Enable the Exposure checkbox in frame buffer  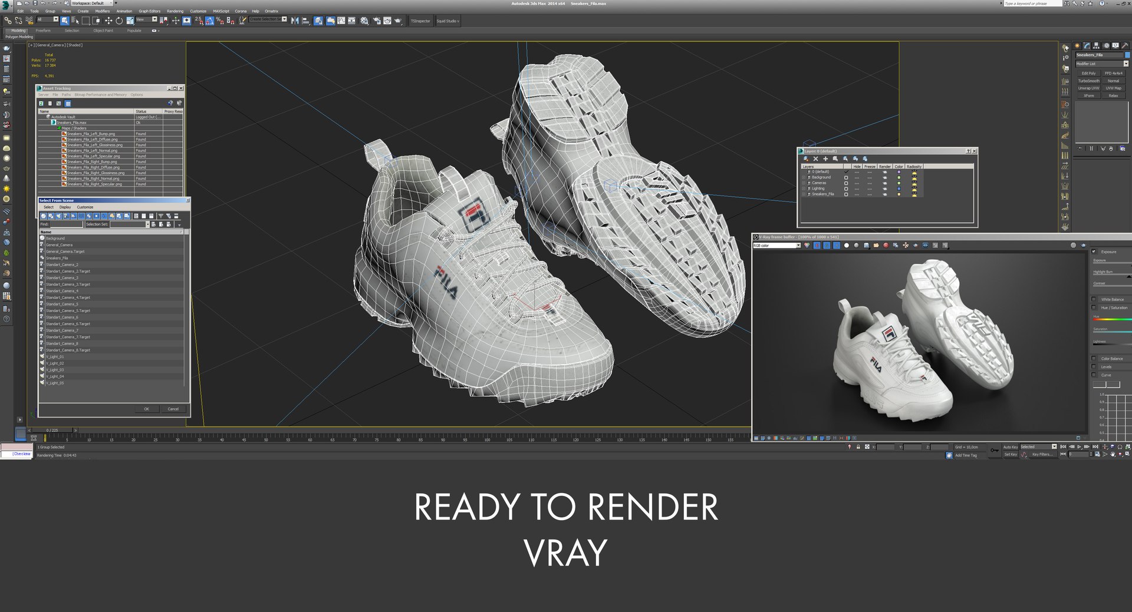[x=1094, y=252]
